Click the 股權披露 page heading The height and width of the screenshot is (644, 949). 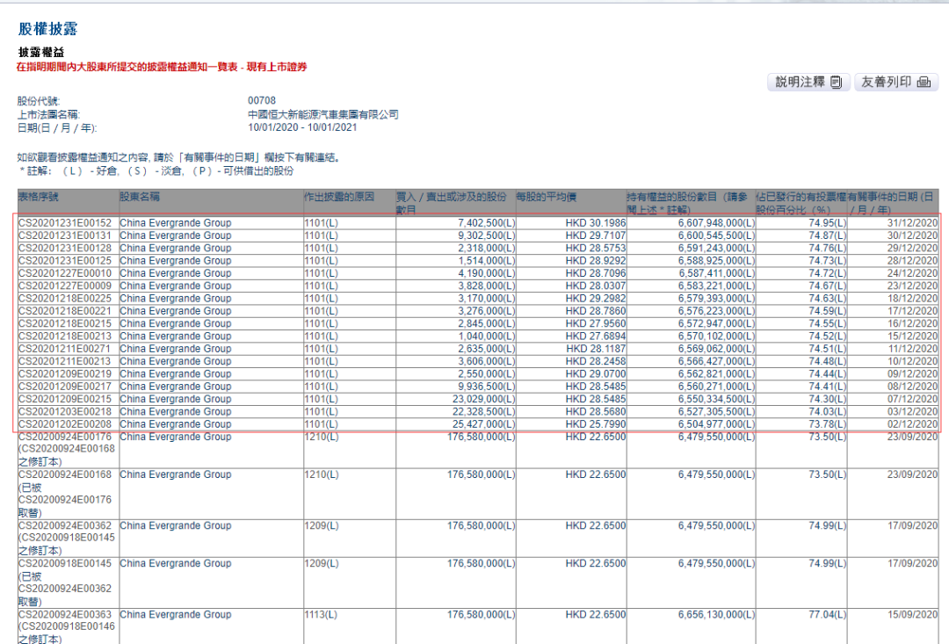(47, 28)
